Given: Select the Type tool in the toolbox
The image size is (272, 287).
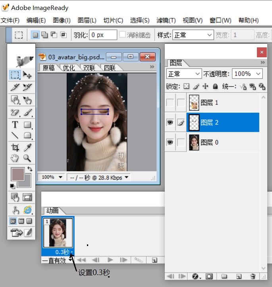Looking at the screenshot, I should coord(15,125).
